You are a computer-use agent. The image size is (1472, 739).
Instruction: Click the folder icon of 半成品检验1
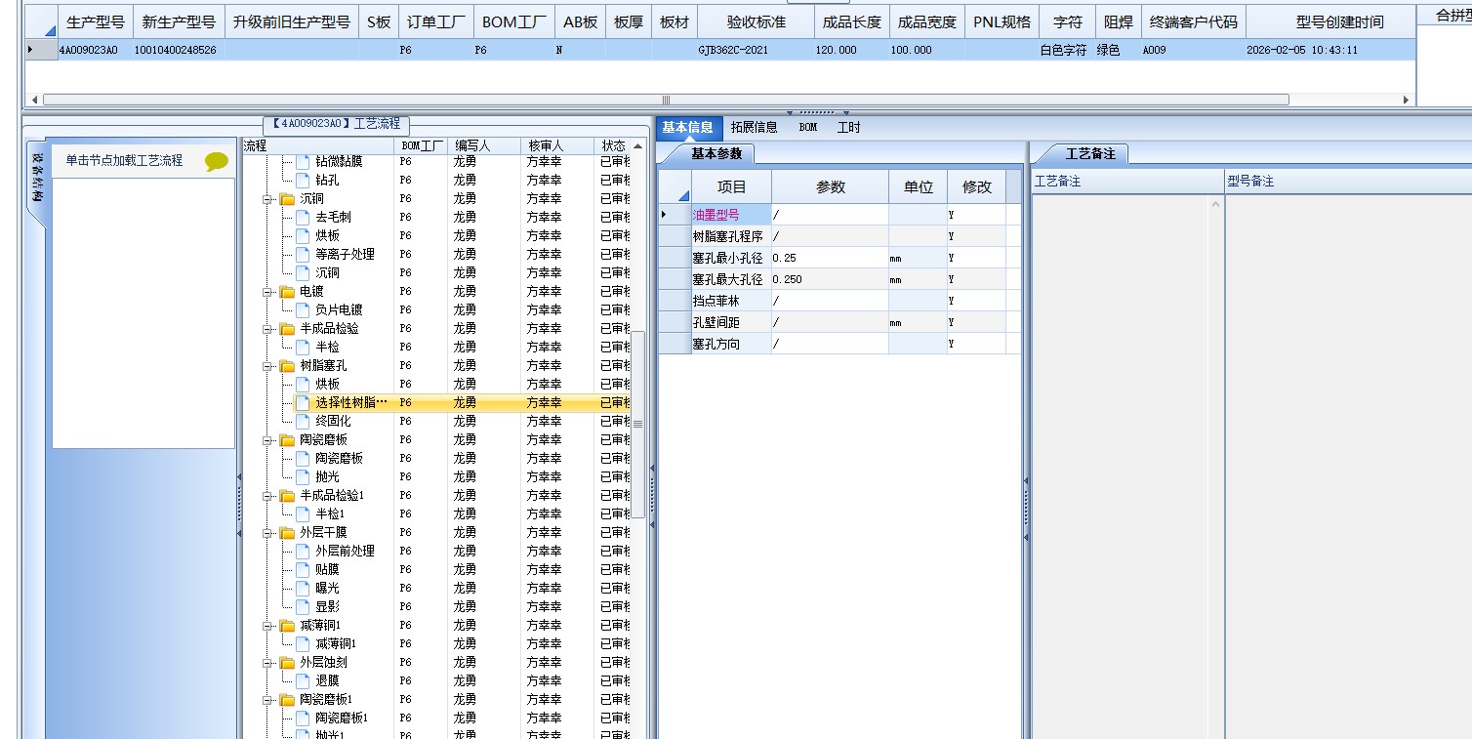[x=287, y=496]
